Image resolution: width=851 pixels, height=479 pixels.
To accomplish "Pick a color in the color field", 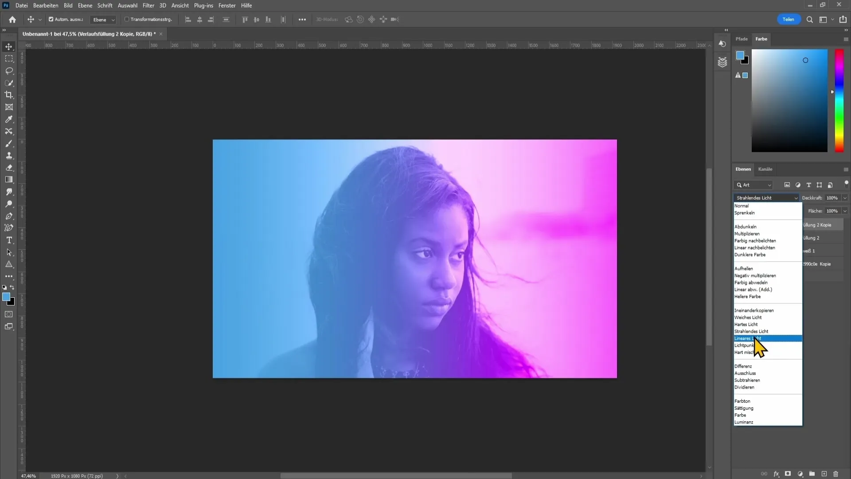I will pos(789,101).
